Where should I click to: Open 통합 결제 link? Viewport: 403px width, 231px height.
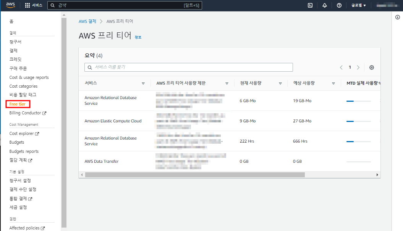click(x=18, y=199)
